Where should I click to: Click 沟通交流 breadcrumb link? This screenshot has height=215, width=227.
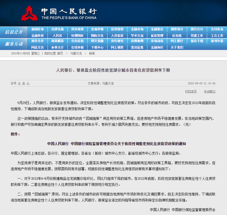(76, 53)
